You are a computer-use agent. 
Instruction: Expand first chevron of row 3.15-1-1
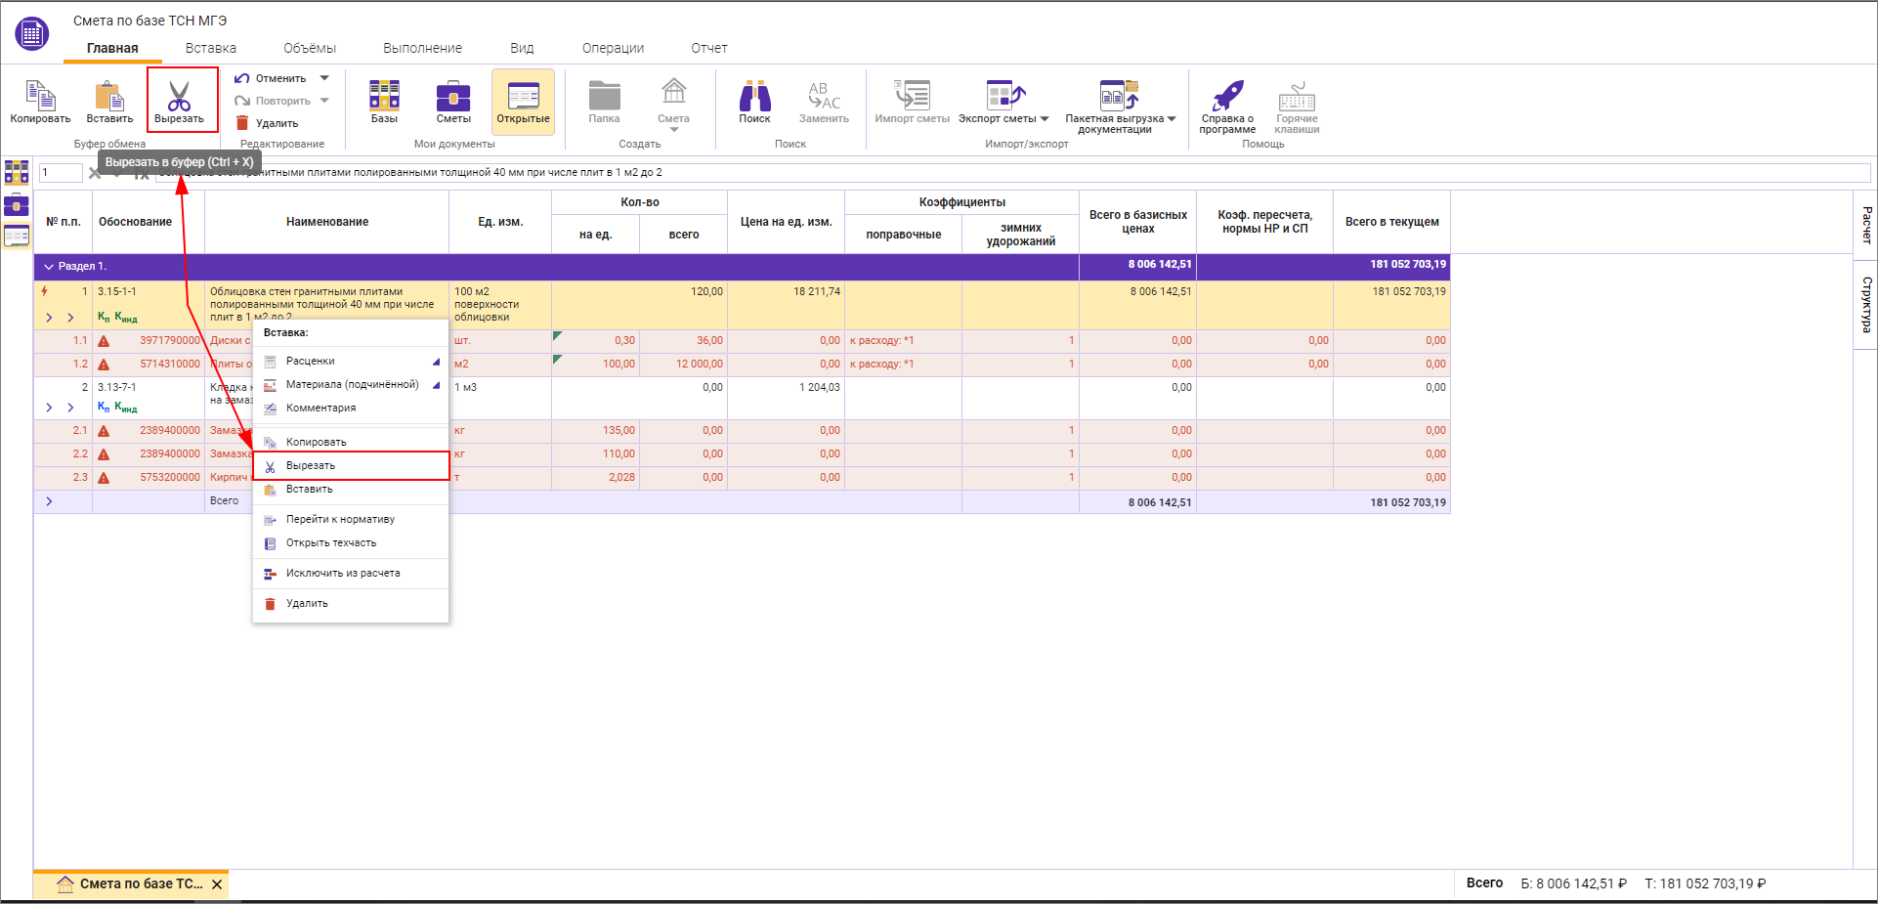coord(49,318)
